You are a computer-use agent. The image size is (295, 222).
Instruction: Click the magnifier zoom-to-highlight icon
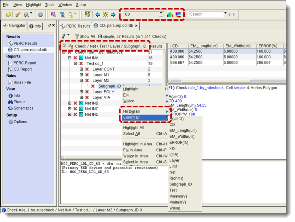(26, 14)
